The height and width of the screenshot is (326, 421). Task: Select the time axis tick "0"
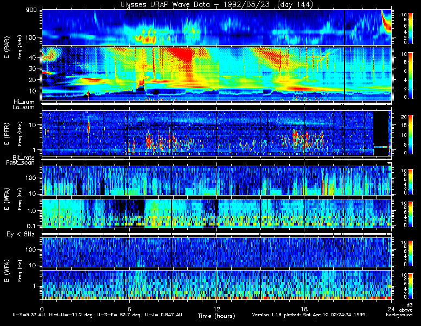[x=42, y=309]
